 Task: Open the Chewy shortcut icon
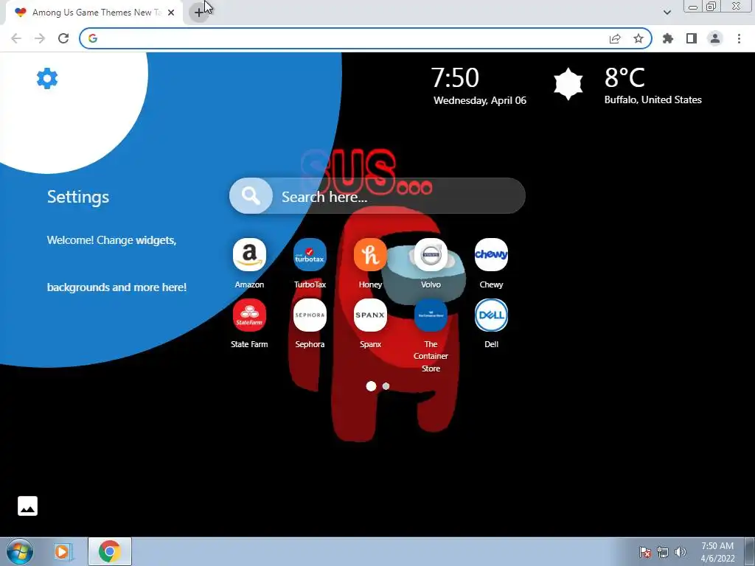coord(491,254)
